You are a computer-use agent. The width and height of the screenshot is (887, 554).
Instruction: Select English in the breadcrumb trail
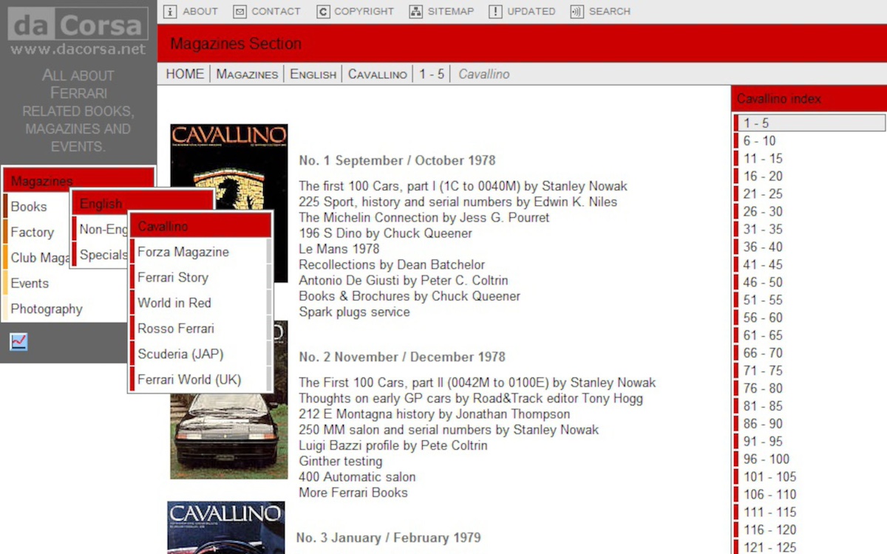pyautogui.click(x=313, y=74)
